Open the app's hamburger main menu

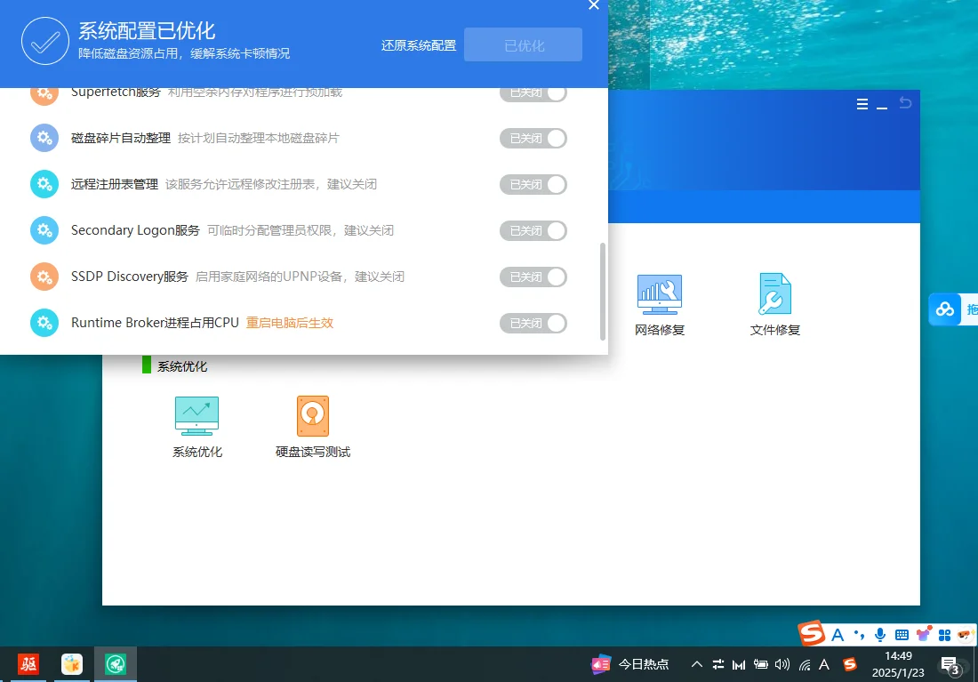tap(862, 103)
